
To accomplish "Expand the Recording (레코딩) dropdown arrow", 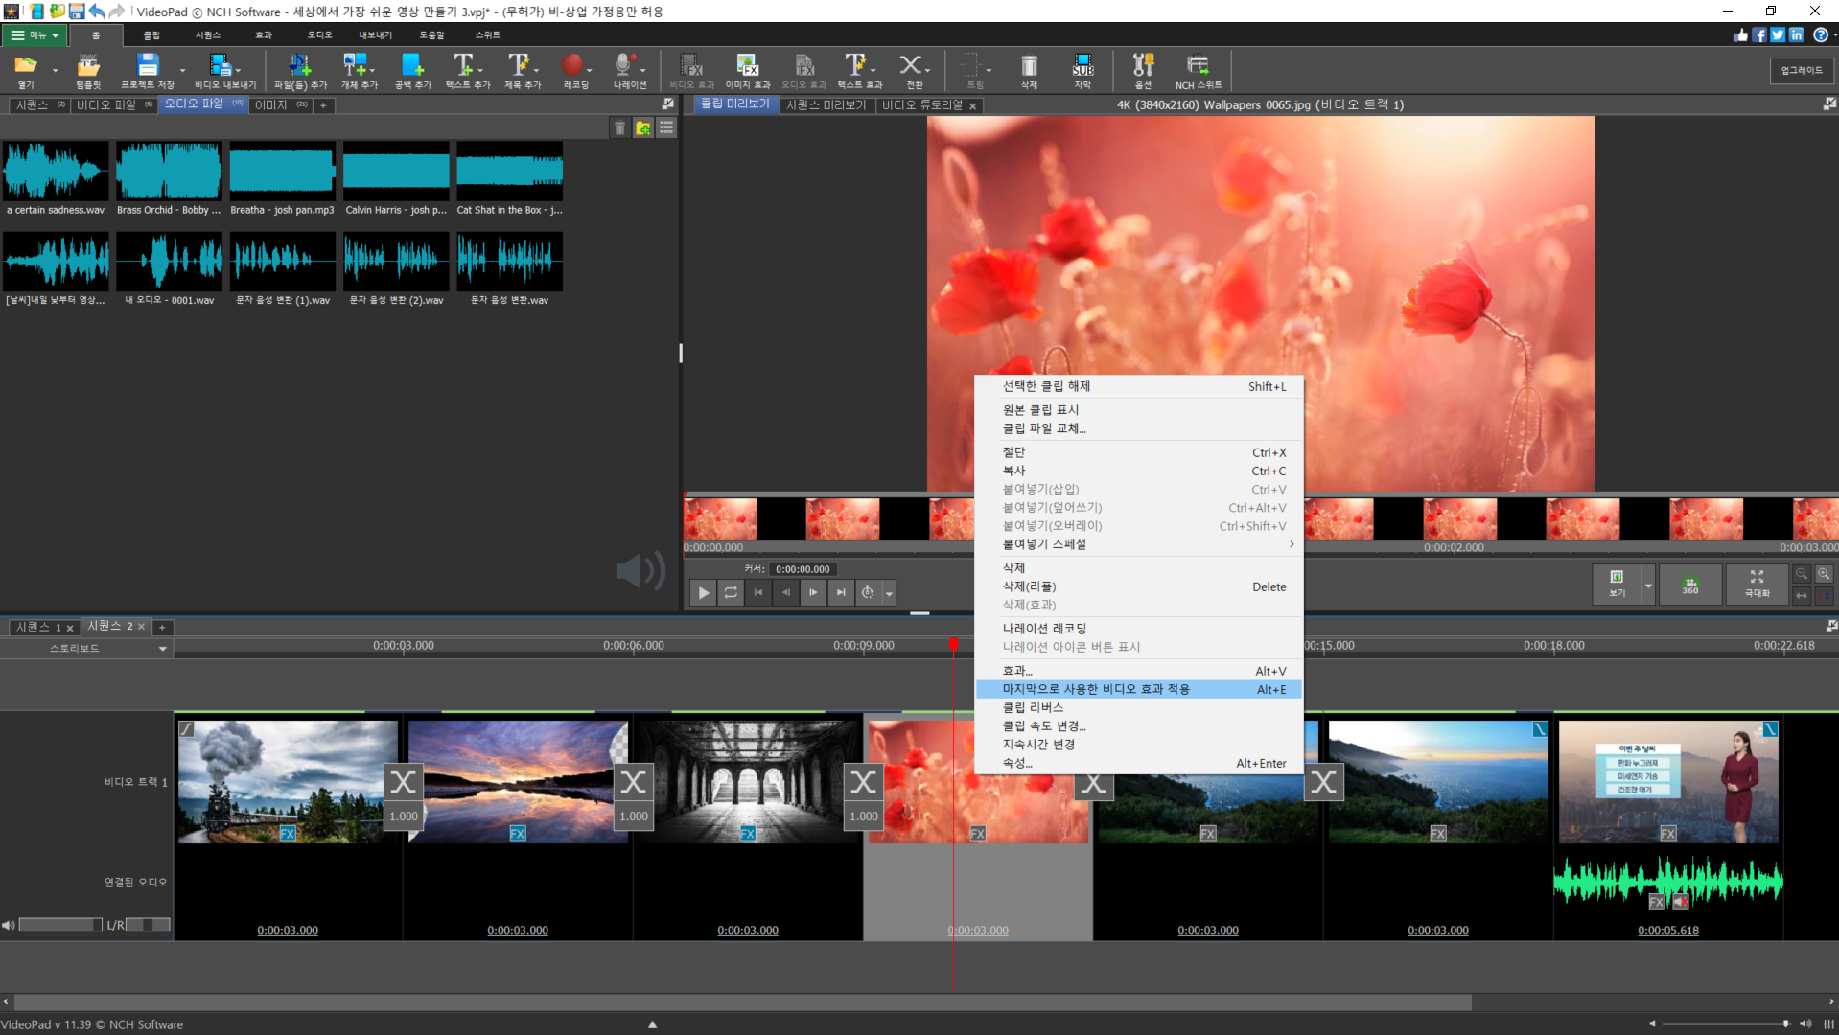I will point(589,70).
